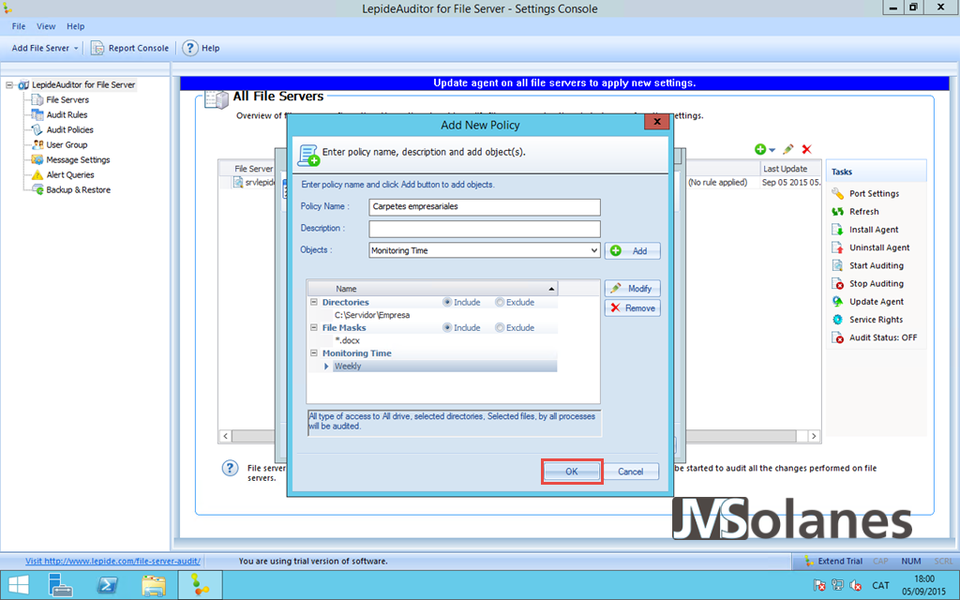Click the Audit Status: OFF icon

click(x=837, y=337)
